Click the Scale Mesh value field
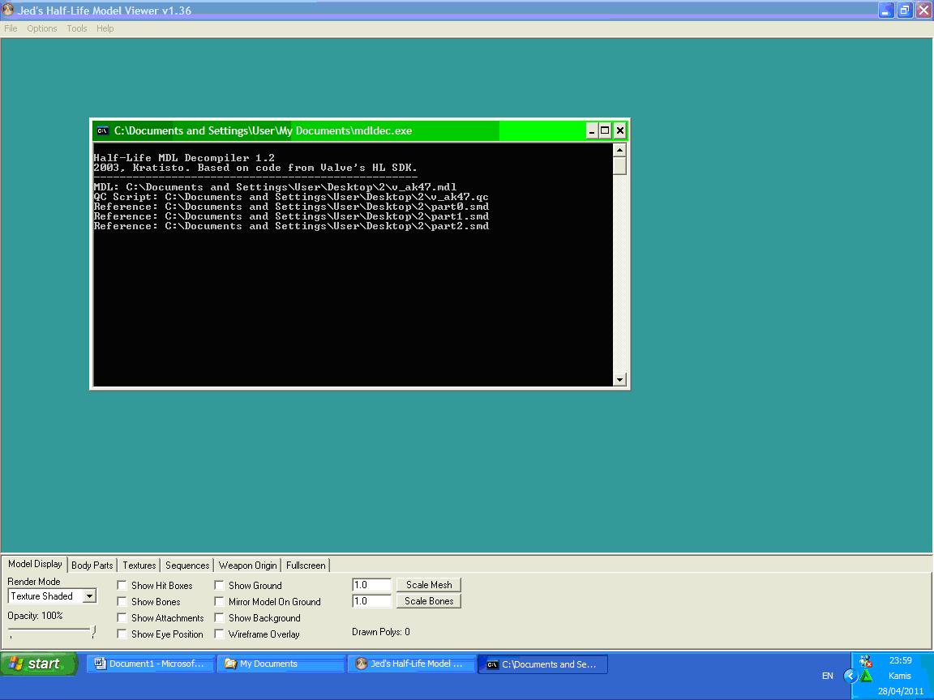Screen dimensions: 934x700 (x=371, y=585)
